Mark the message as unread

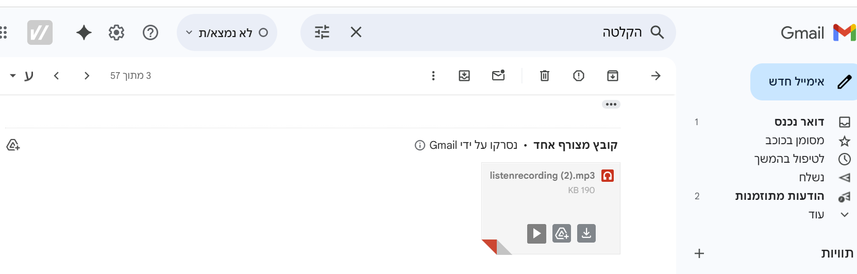pyautogui.click(x=498, y=76)
